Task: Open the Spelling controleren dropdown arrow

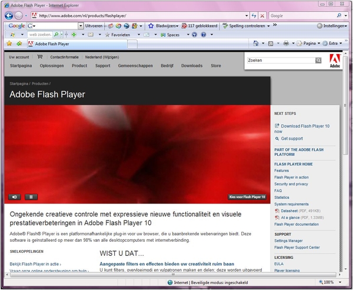Action: (x=268, y=26)
